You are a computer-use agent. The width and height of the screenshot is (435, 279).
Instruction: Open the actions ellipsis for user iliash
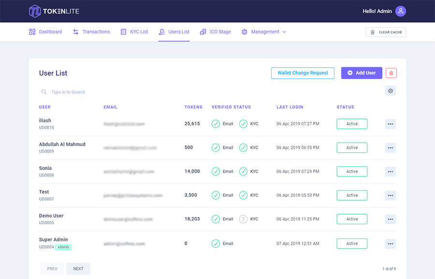point(390,124)
